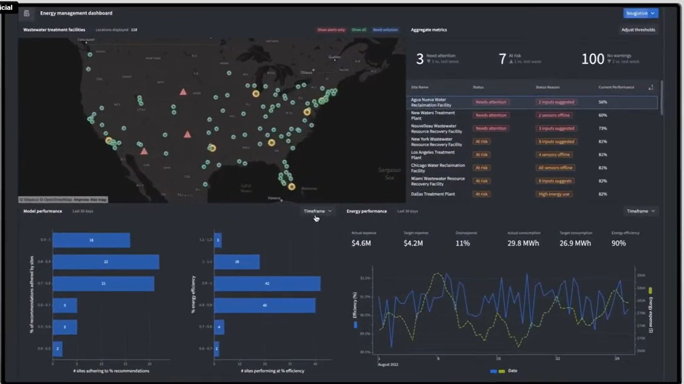
Task: Click the Adjust thresholds button
Action: [638, 30]
